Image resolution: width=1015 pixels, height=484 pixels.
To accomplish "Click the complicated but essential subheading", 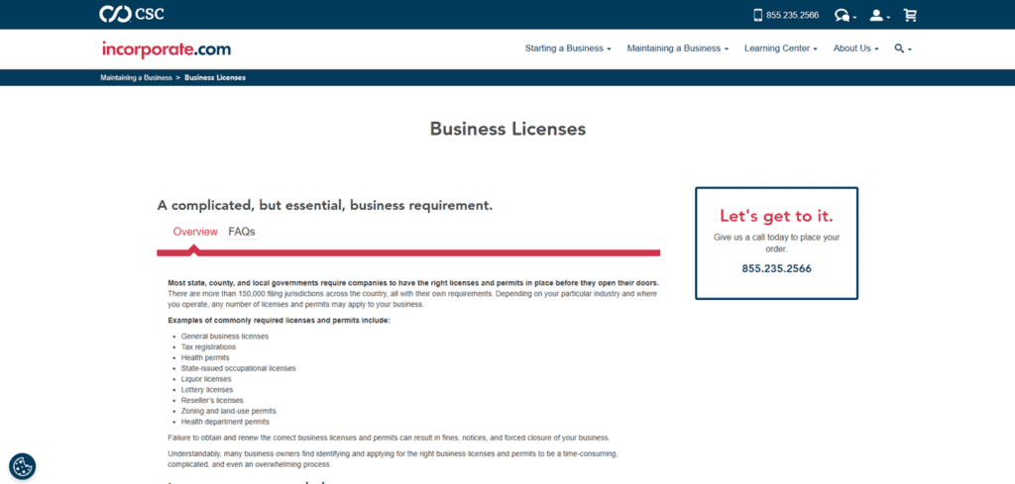I will tap(325, 206).
